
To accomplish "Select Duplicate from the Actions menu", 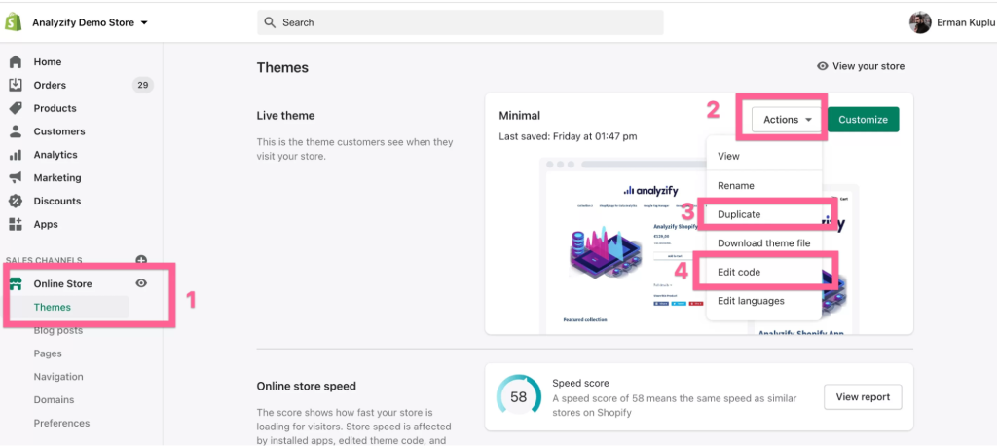I will tap(739, 214).
